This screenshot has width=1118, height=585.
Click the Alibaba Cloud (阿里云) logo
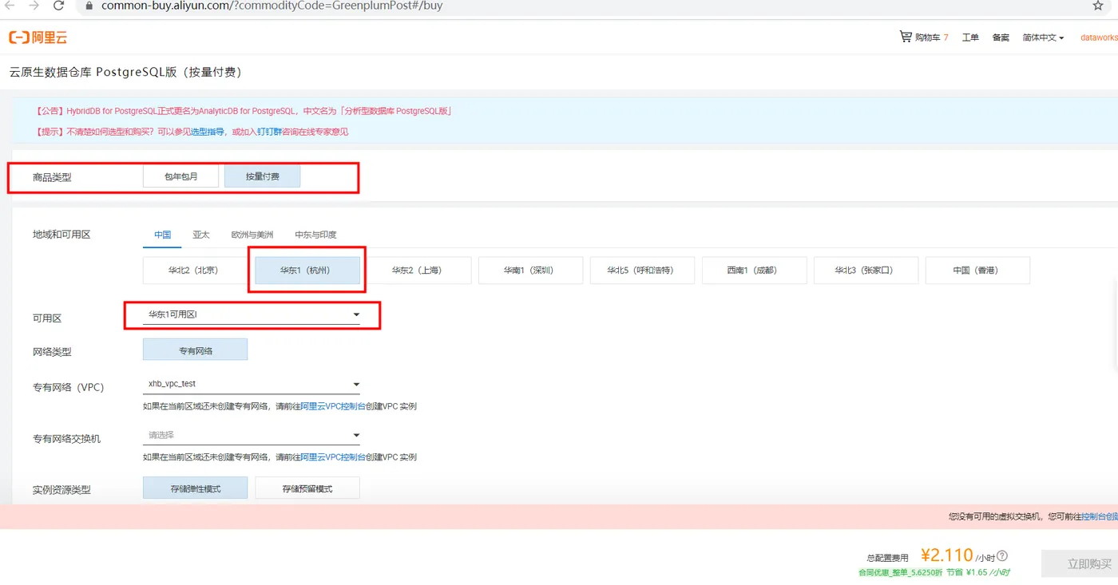(x=38, y=38)
